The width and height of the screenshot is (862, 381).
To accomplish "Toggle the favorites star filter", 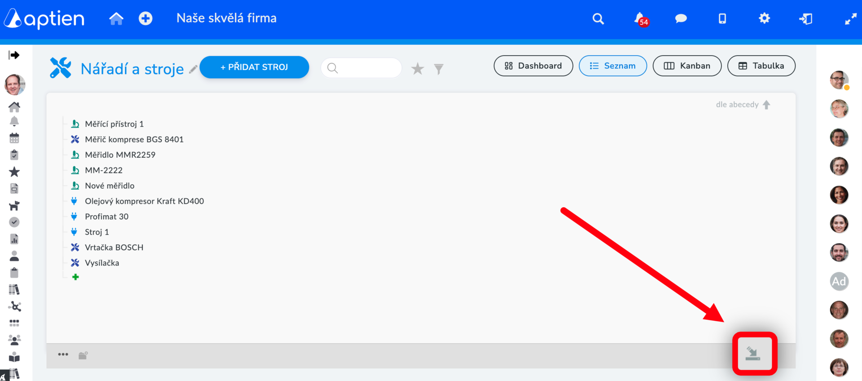I will pyautogui.click(x=418, y=69).
